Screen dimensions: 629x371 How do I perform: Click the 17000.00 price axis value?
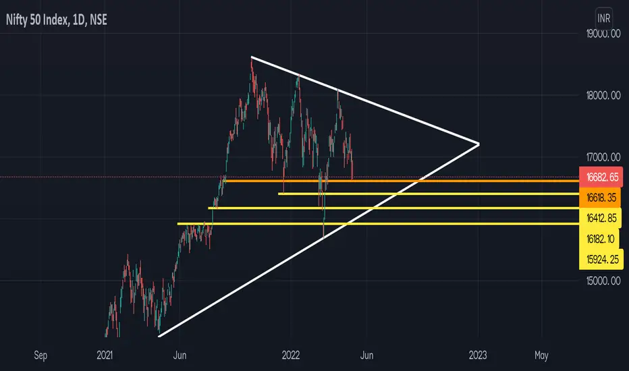(603, 157)
